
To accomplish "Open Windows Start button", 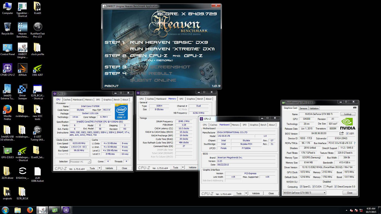I will 5,210.
